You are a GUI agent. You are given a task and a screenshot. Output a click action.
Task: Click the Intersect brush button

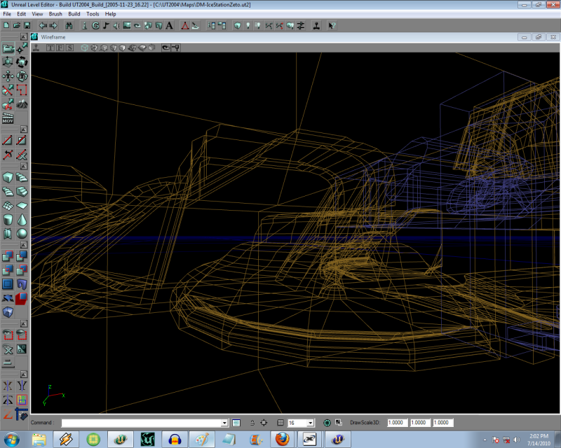[8, 269]
